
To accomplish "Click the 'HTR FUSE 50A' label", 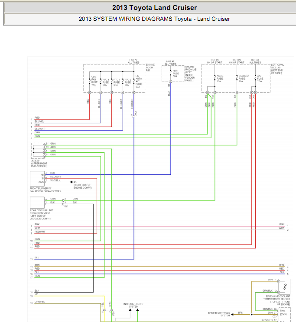I will (176, 74).
